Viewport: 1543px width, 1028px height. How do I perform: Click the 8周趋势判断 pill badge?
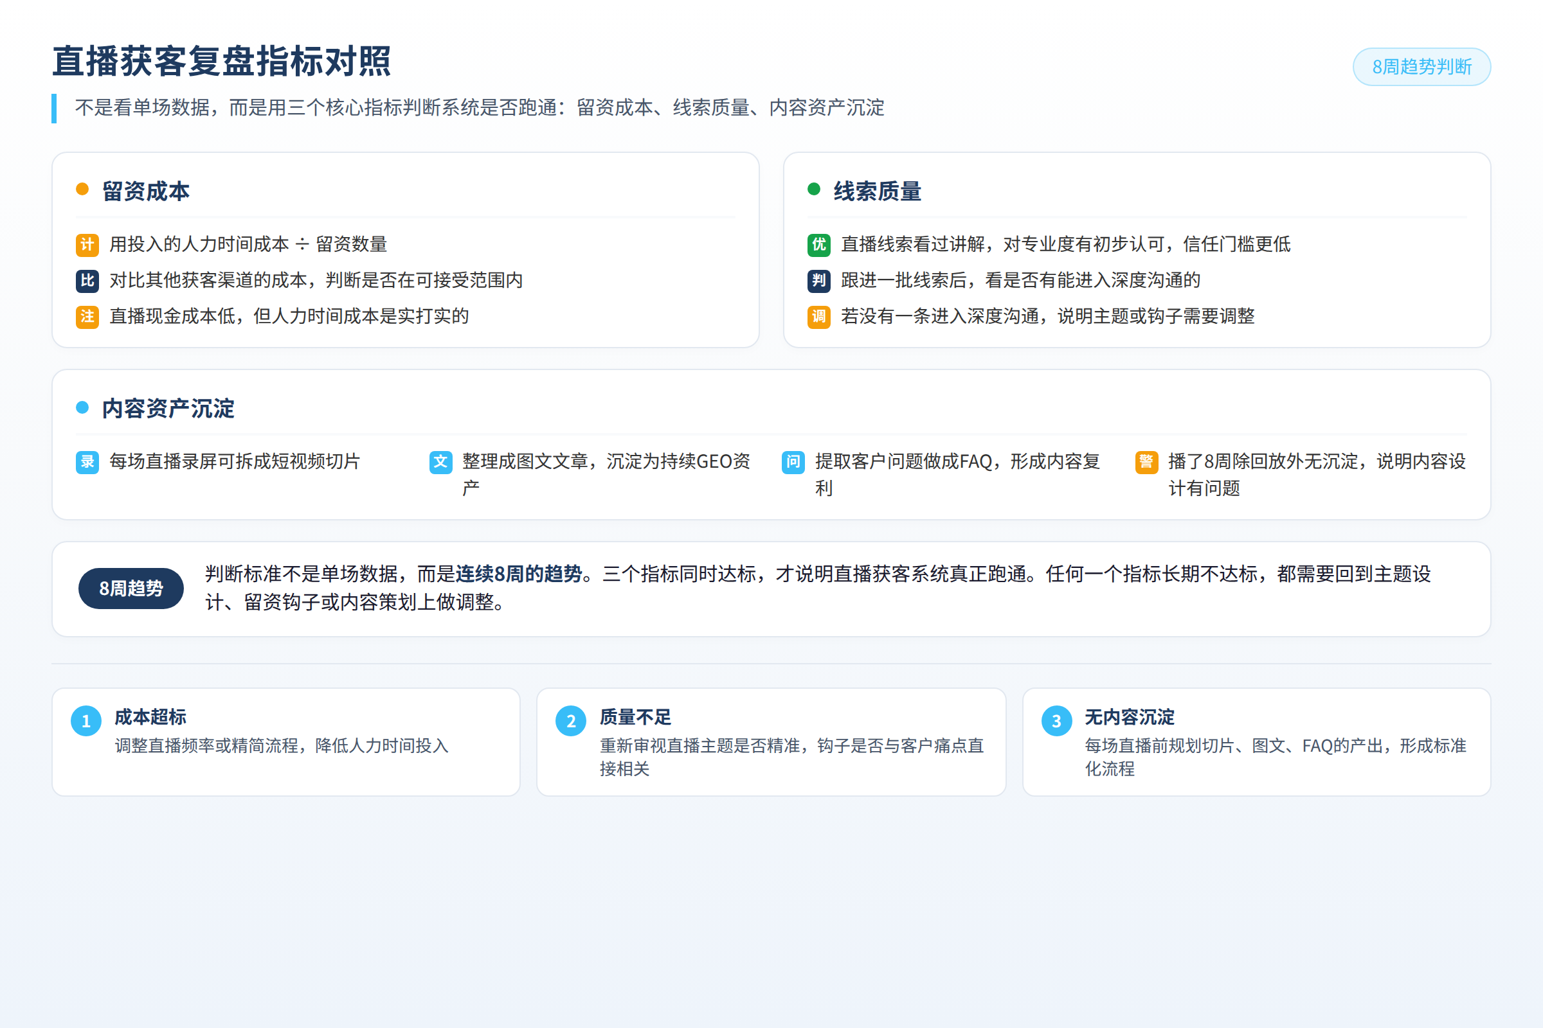pyautogui.click(x=1421, y=67)
